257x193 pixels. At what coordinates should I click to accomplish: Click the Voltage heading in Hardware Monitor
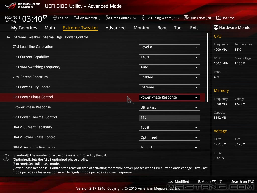[220, 131]
